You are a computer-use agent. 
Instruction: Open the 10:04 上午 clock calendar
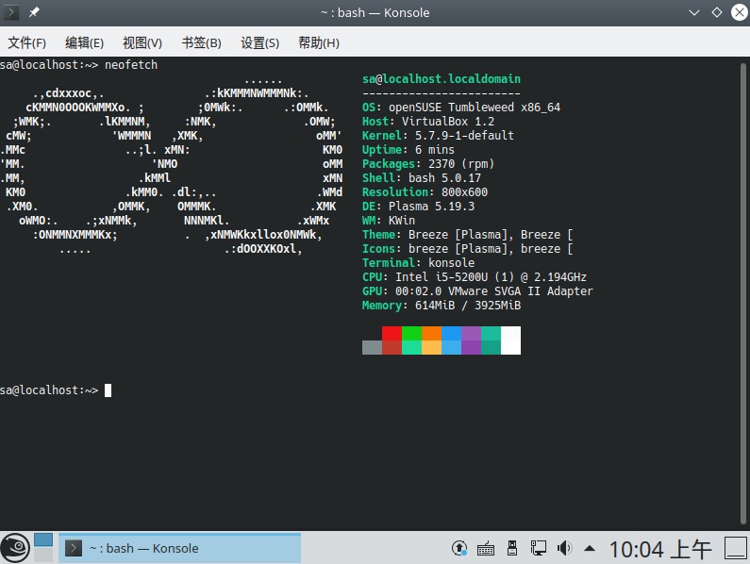(x=660, y=549)
